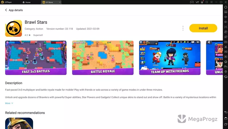Click the Brawl Stars app icon
The image size is (228, 129).
(13, 28)
